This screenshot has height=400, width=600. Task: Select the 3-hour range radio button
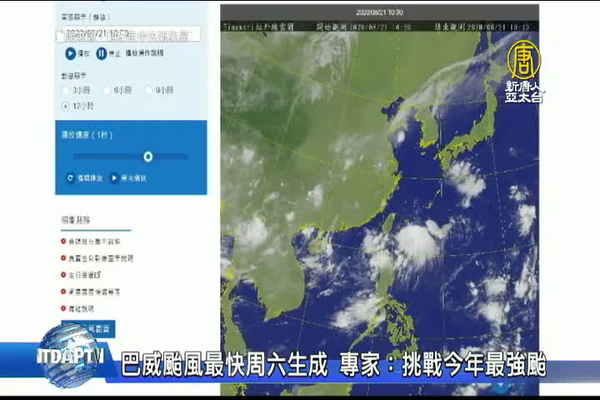click(x=66, y=89)
